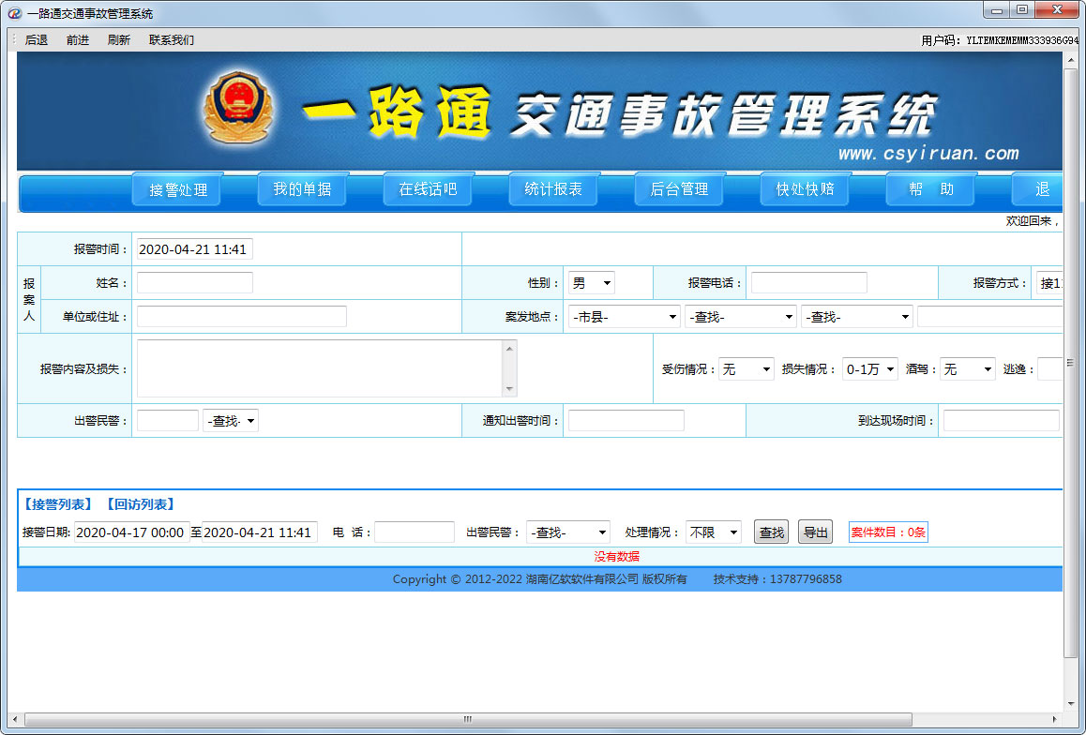Maximize the application window
Screen dimensions: 1086x735
1022,10
